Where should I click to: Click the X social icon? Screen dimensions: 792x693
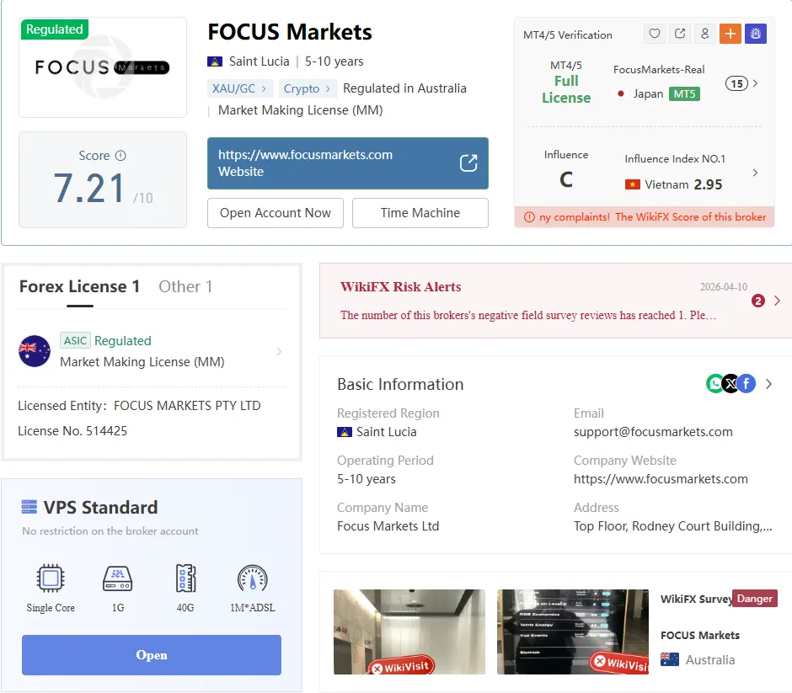[730, 384]
